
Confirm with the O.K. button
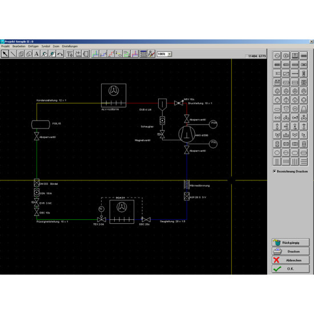tap(291, 269)
